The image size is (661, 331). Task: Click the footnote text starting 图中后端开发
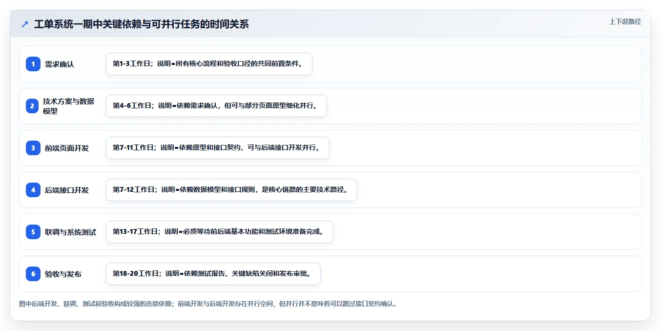[x=208, y=304]
